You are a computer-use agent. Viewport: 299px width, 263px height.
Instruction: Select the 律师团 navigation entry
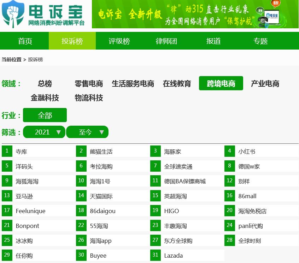tap(166, 41)
